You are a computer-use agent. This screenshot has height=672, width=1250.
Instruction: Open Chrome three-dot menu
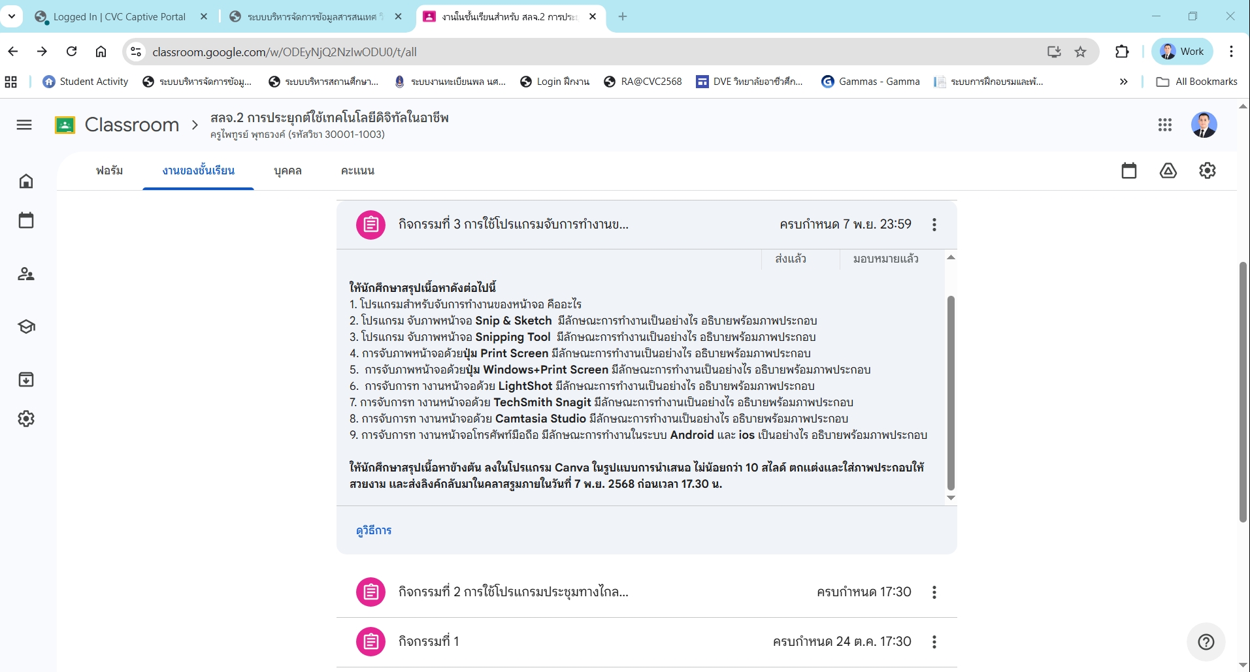(1231, 52)
